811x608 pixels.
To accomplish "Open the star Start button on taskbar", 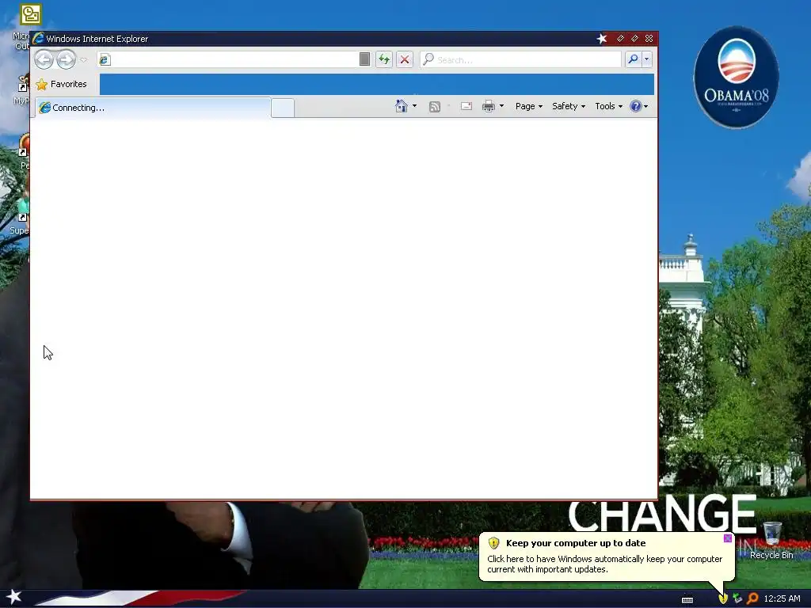I will [x=14, y=597].
